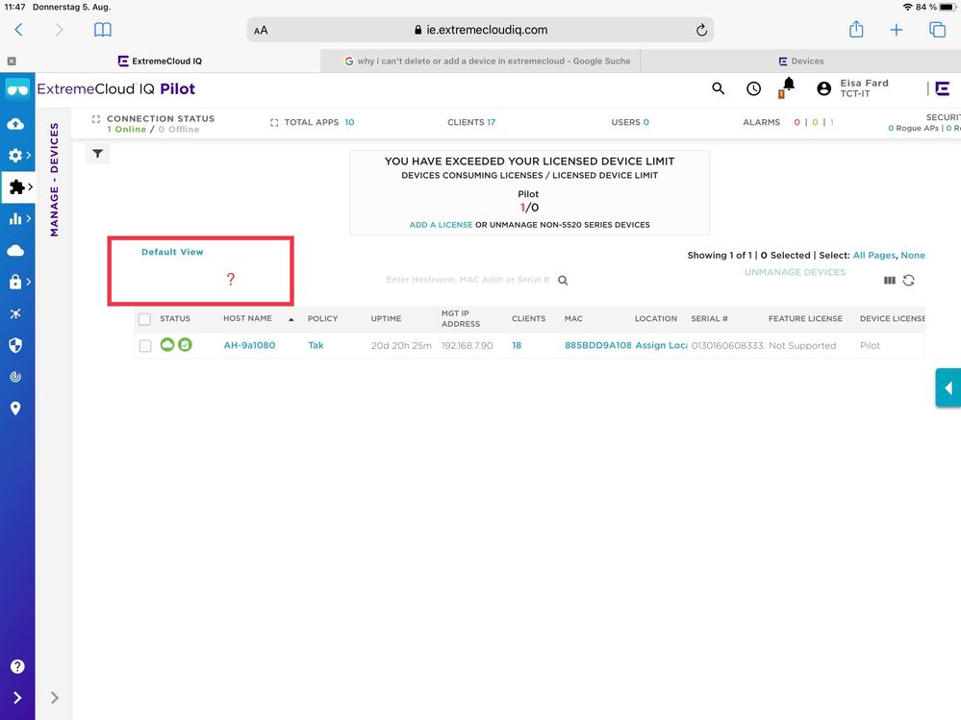Click the Policy column header
Viewport: 961px width, 720px height.
322,319
